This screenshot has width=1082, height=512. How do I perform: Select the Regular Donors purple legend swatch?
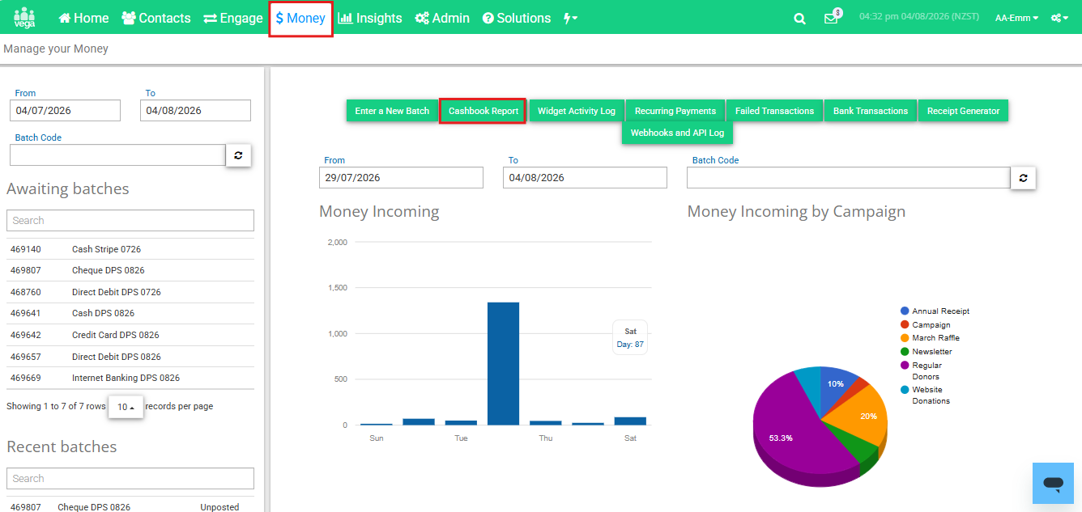[905, 366]
